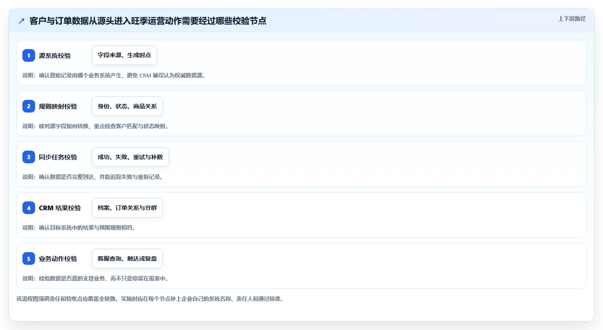
Task: Select step number badge 5
Action: (29, 258)
